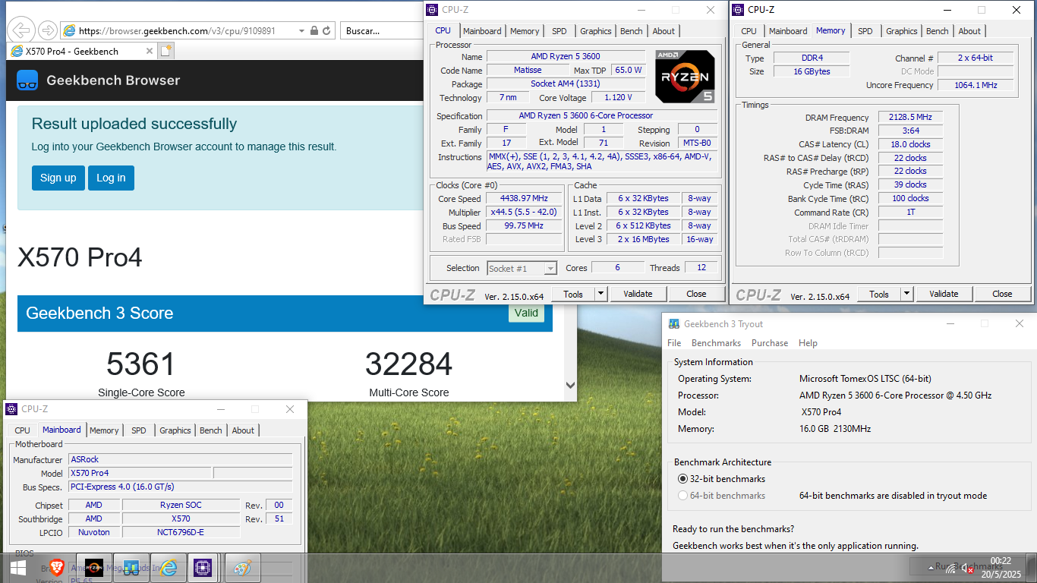
Task: Click the DRAM Frequency value 2128.5 MHz
Action: point(910,118)
